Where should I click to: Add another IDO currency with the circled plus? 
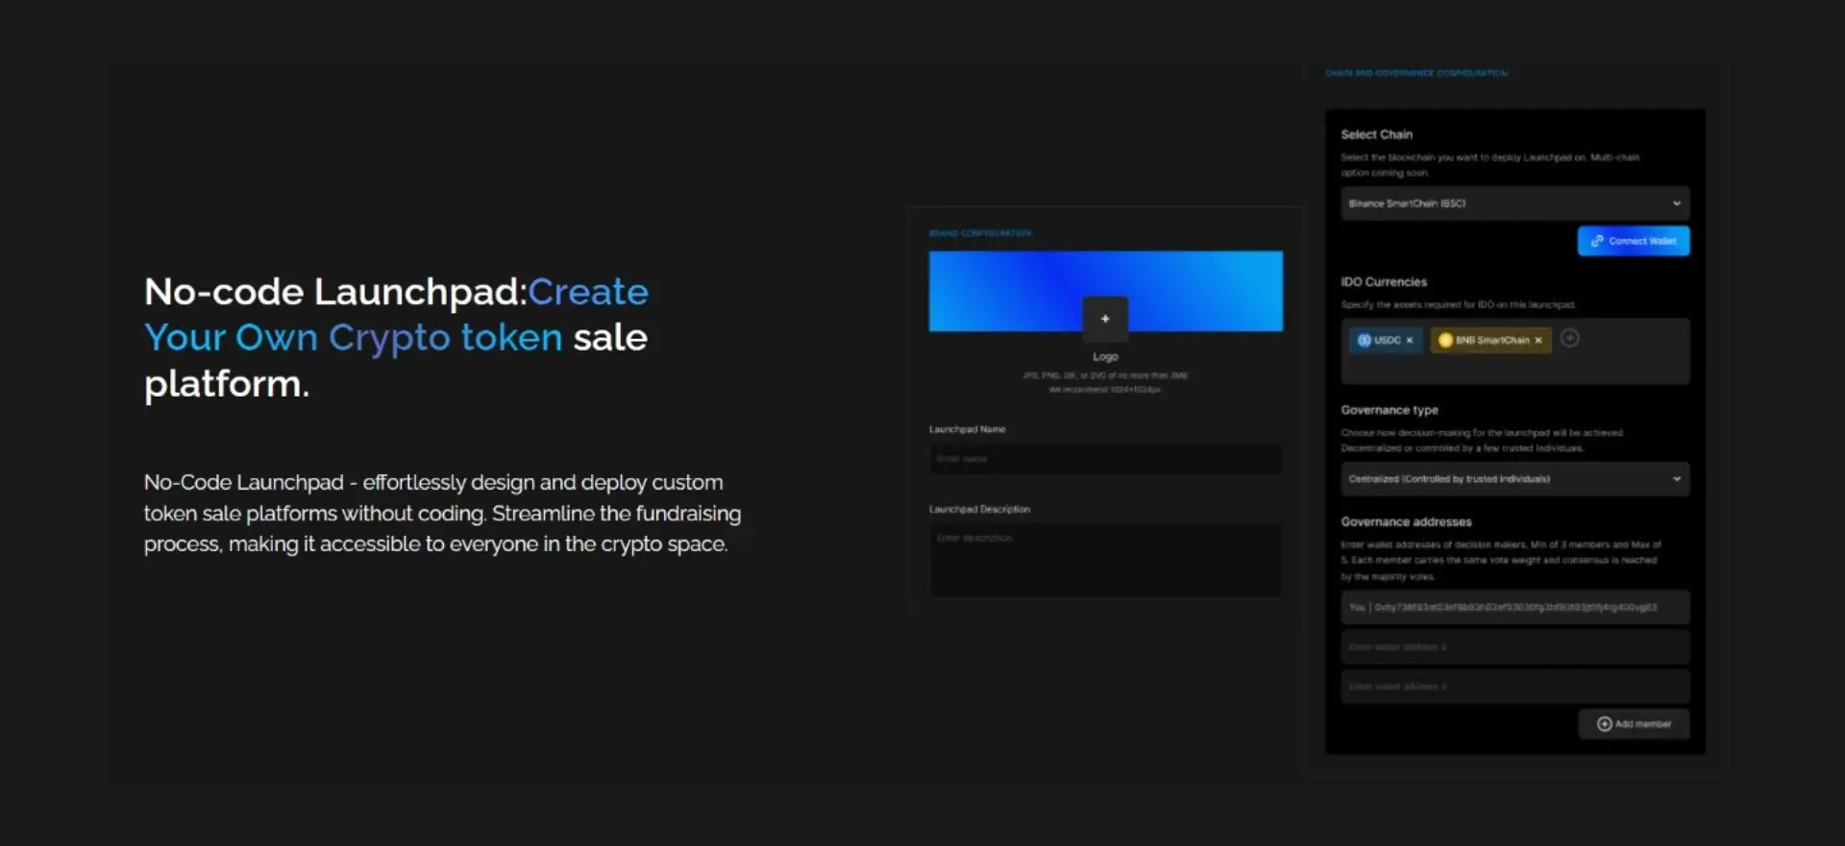(1569, 338)
